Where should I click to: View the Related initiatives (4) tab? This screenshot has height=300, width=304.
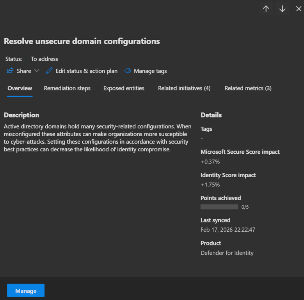point(184,88)
